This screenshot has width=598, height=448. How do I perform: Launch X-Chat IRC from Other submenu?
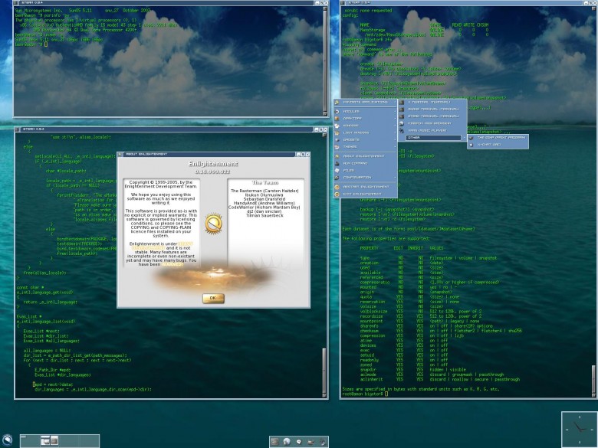click(498, 145)
